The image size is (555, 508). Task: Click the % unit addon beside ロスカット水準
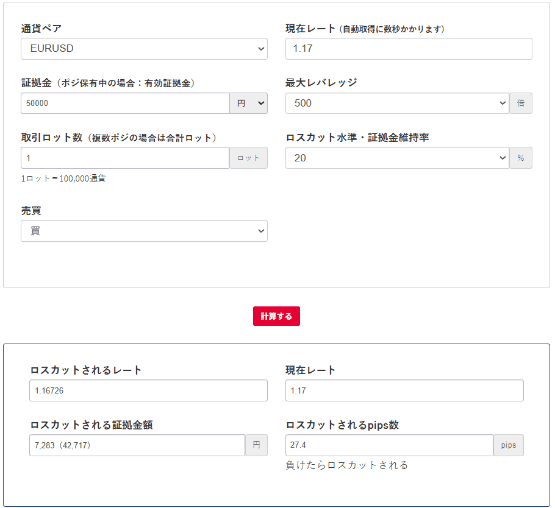521,158
